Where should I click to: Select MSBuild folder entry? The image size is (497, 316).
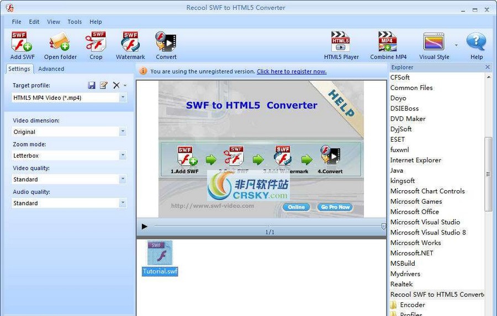click(403, 264)
